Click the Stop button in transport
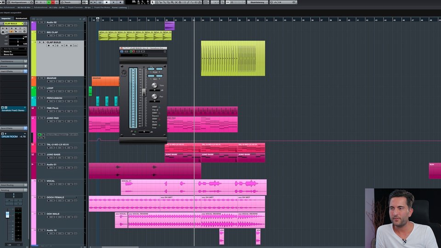This screenshot has width=441, height=248. point(107,2)
